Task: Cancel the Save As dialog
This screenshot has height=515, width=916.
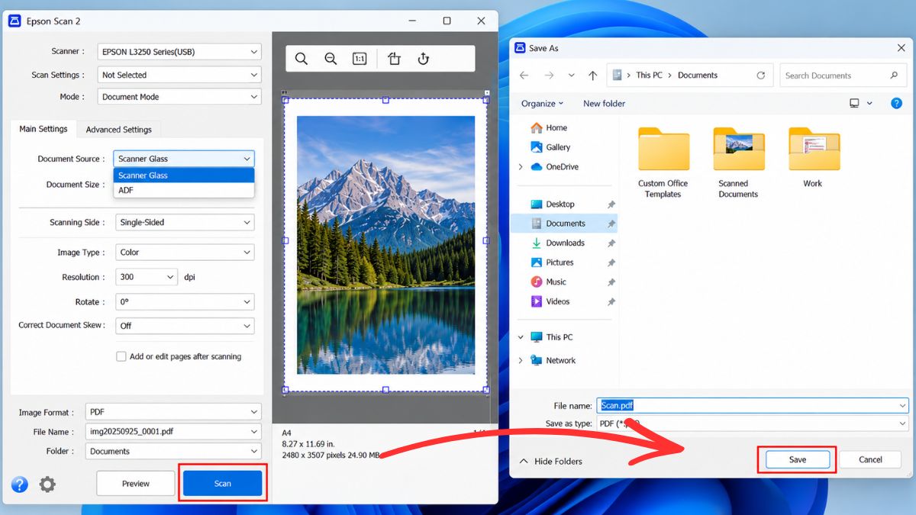Action: click(870, 459)
